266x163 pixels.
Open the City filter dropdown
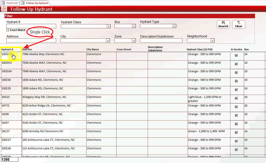point(108,40)
